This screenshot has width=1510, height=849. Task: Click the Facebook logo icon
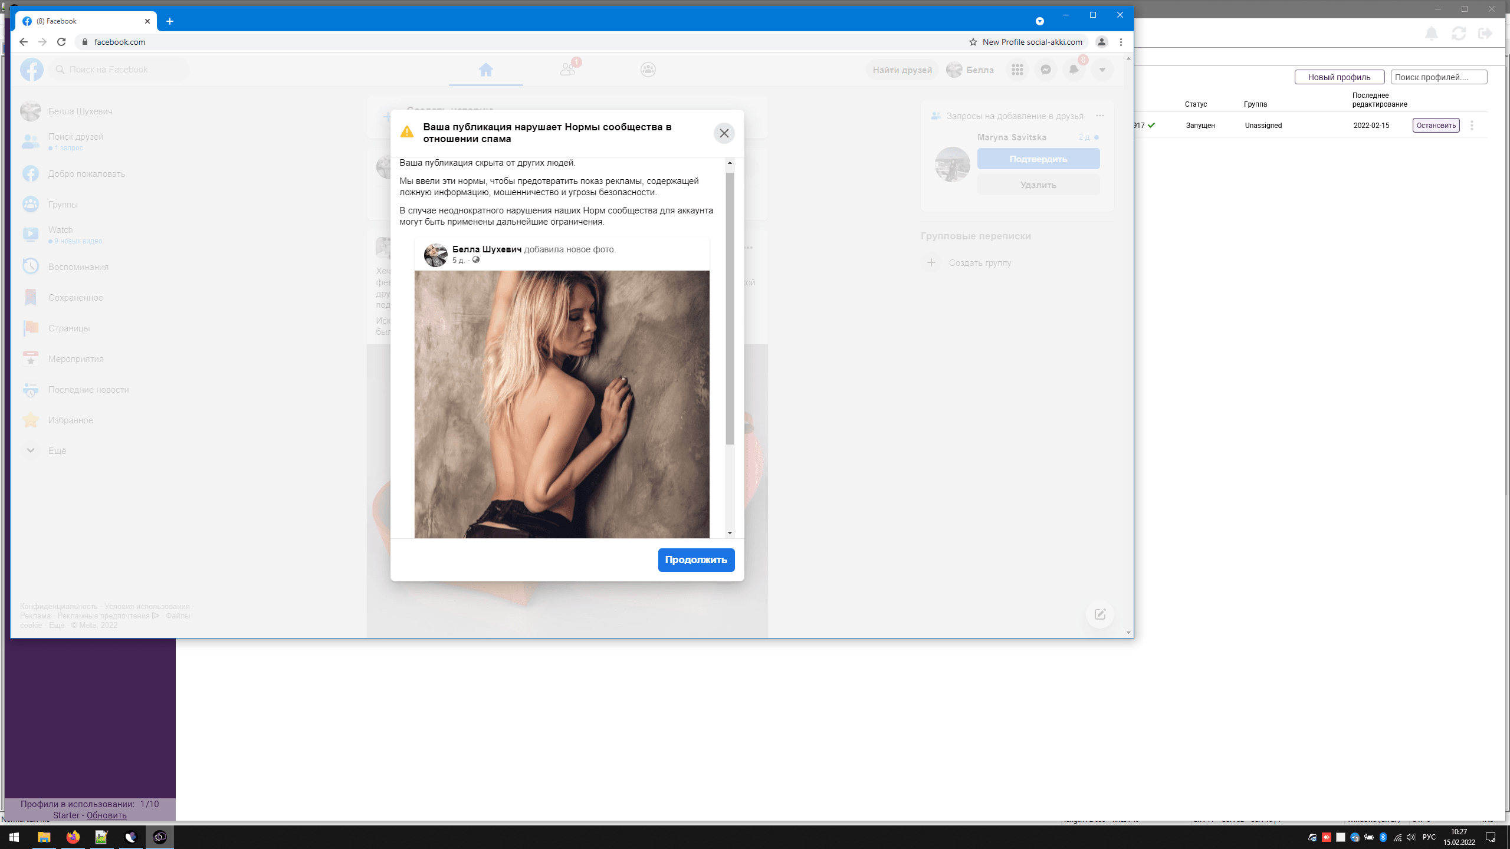pos(32,70)
